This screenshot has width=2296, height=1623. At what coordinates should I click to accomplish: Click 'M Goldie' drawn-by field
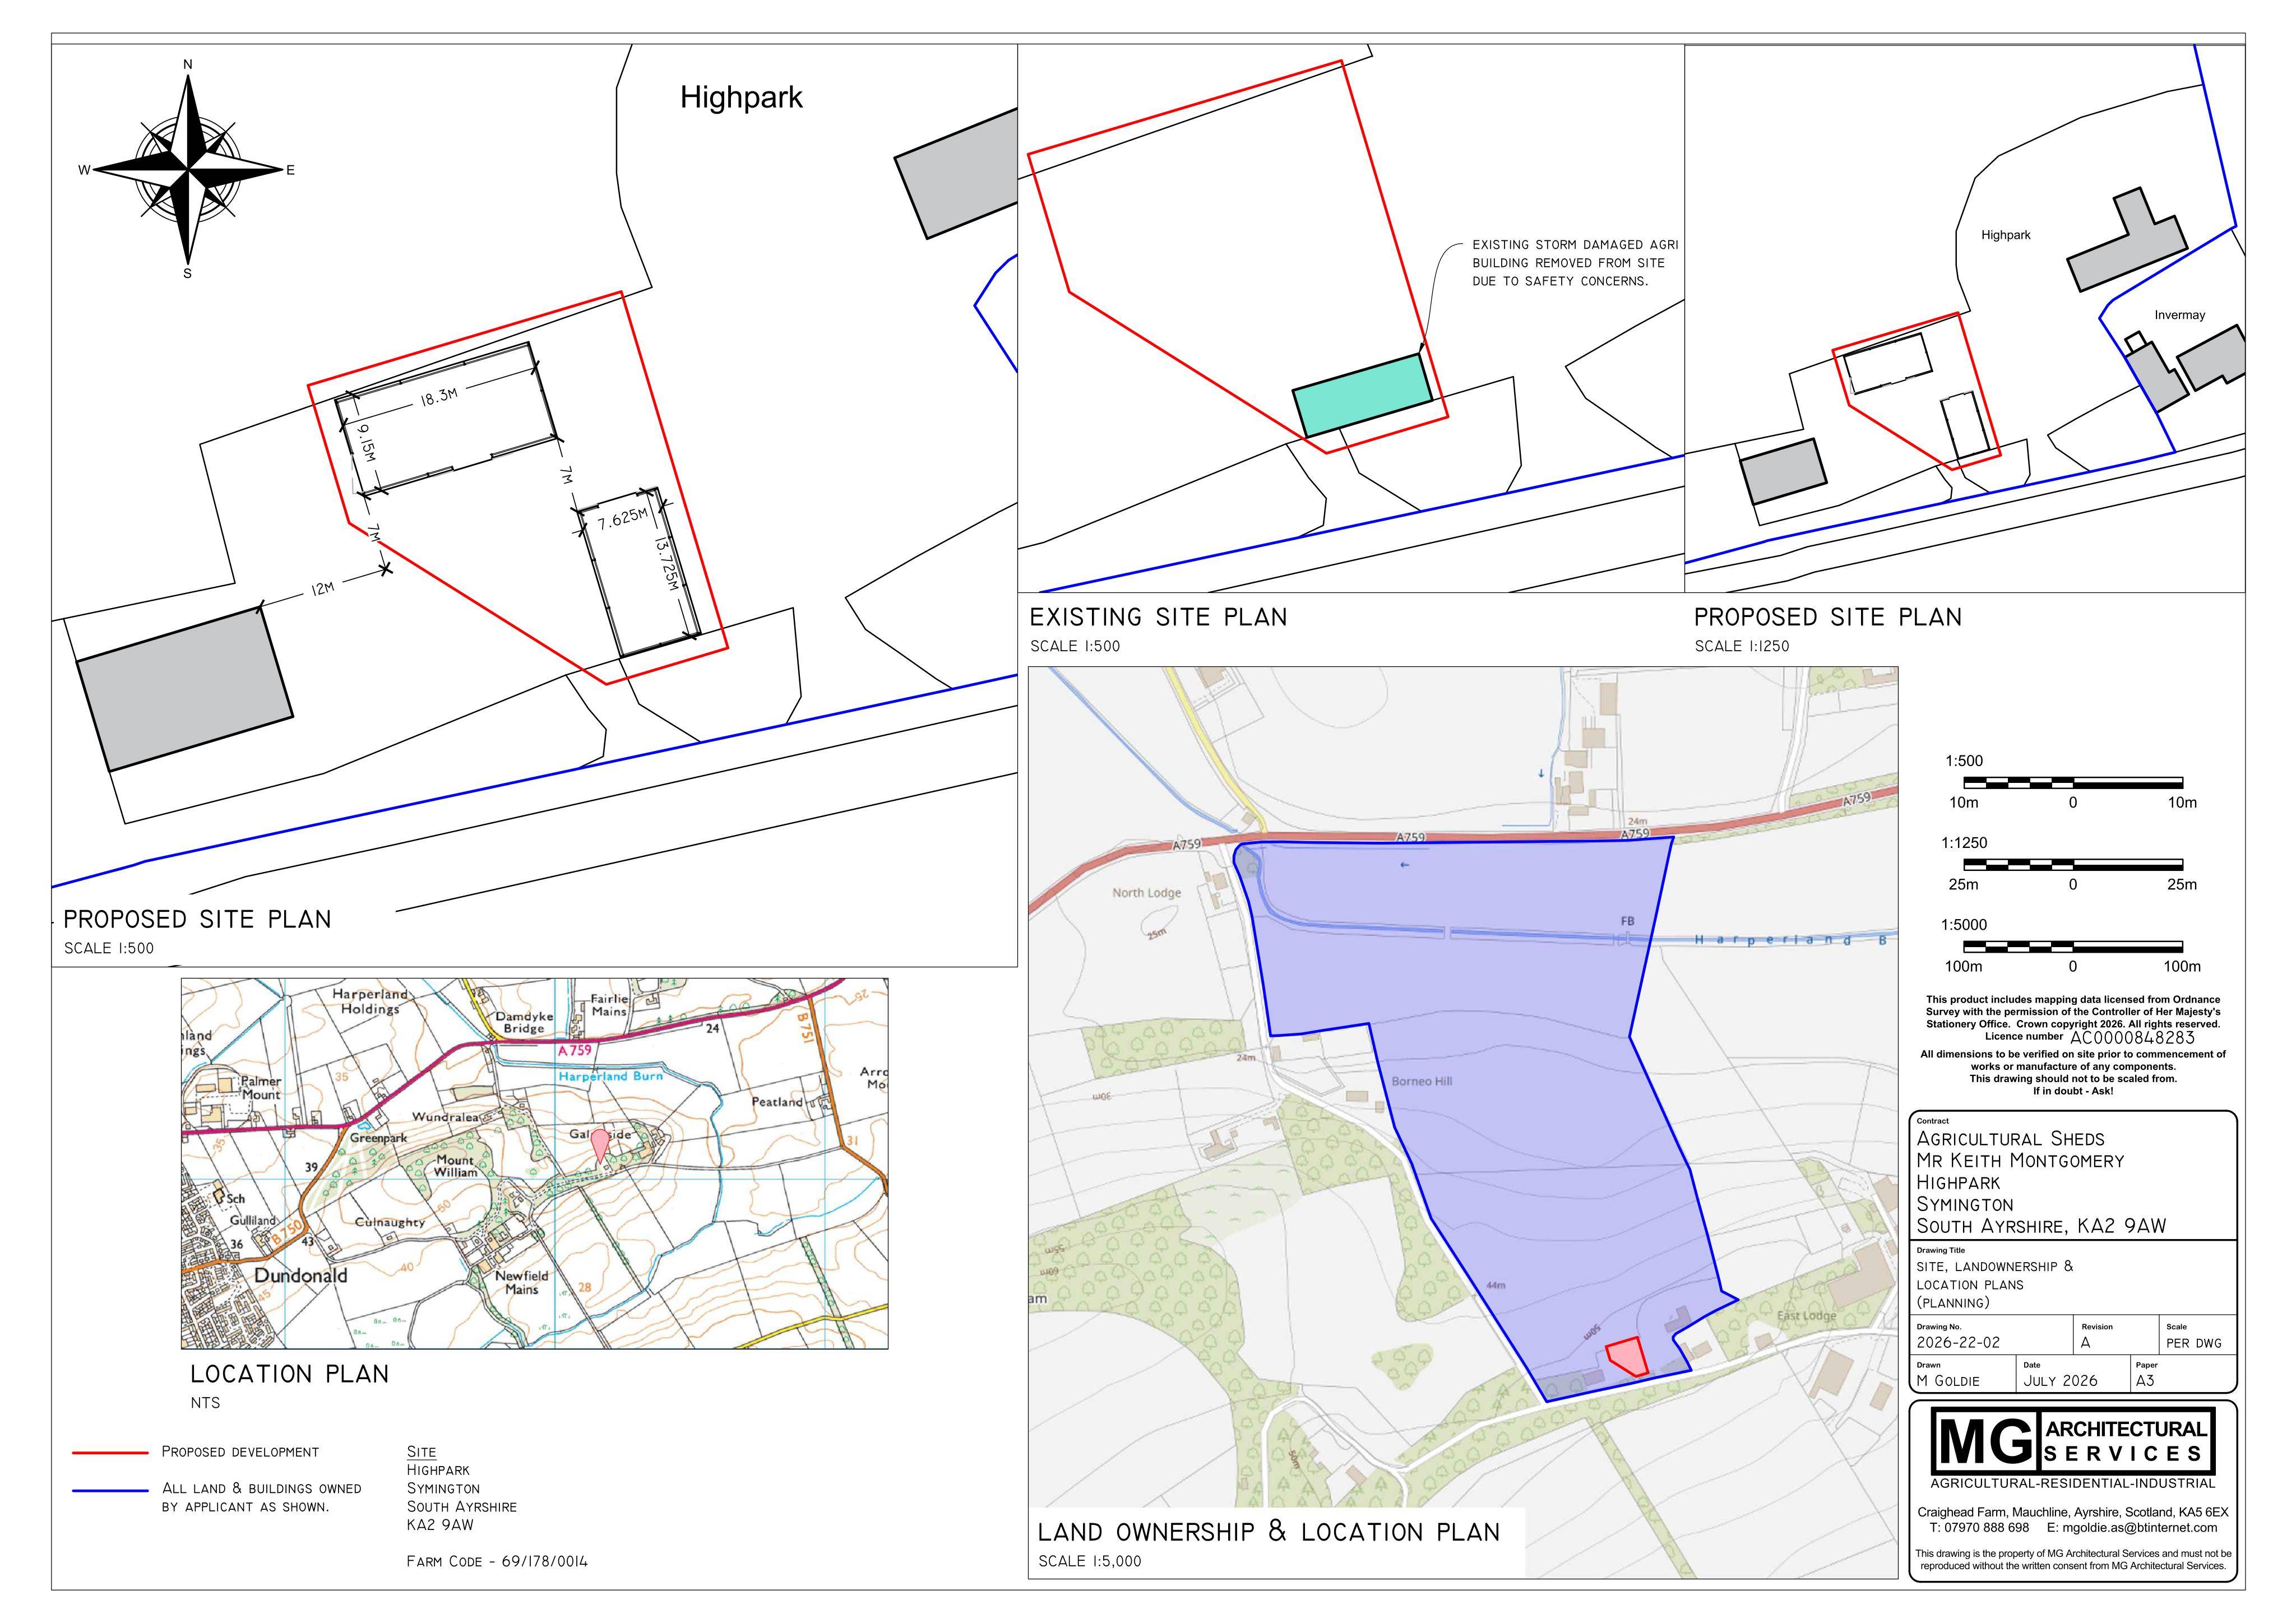click(1947, 1381)
